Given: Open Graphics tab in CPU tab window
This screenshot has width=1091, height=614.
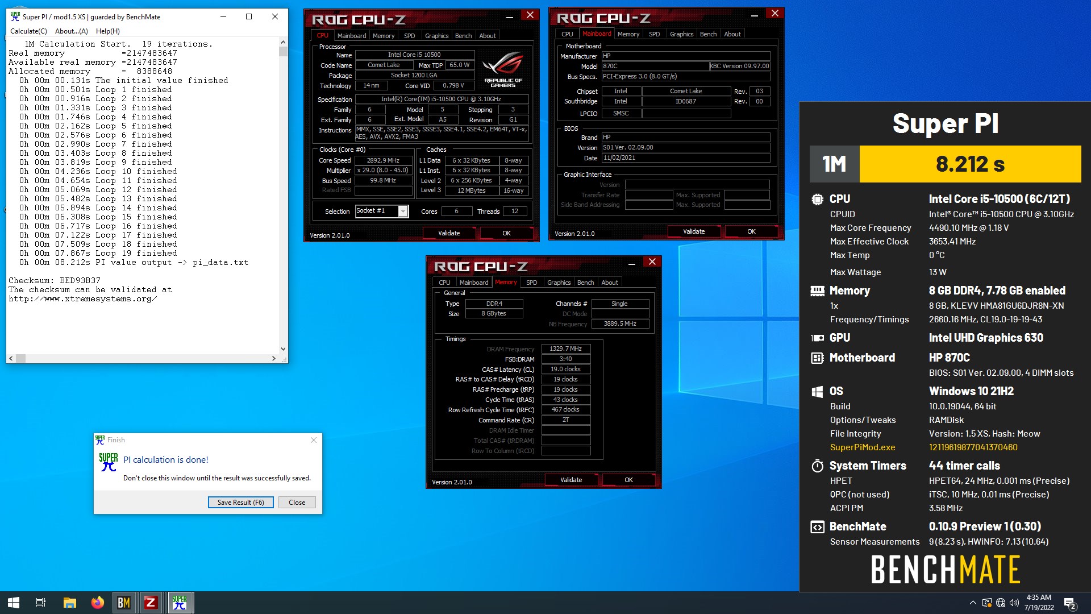Looking at the screenshot, I should (x=437, y=35).
